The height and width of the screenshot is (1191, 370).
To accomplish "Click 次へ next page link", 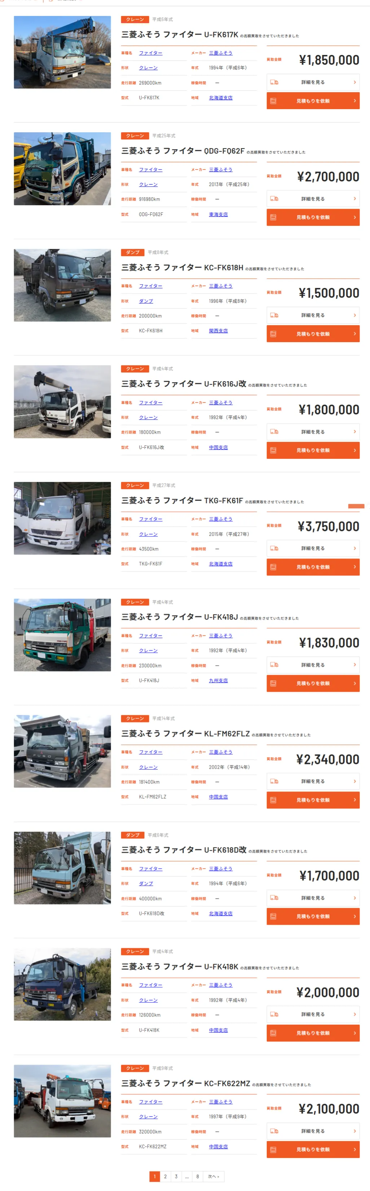I will pyautogui.click(x=213, y=1177).
